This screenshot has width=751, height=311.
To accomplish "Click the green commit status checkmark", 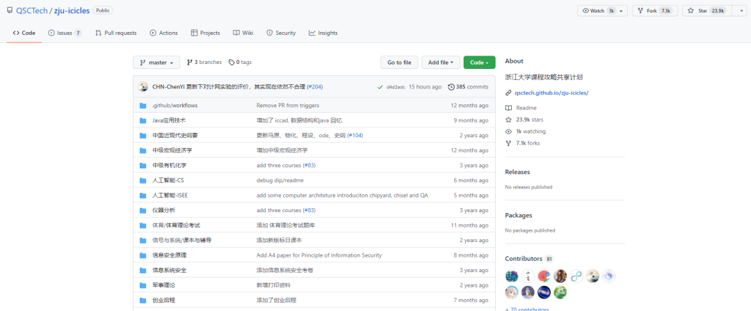I will (x=380, y=87).
